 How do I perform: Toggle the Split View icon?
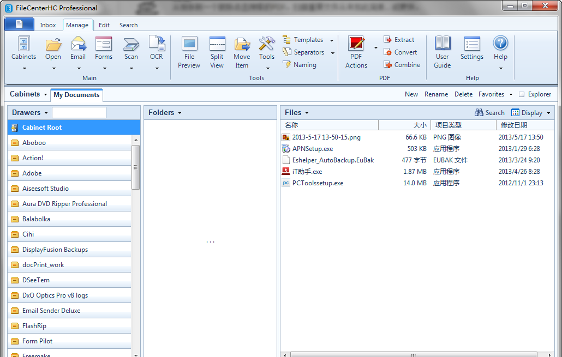point(217,44)
